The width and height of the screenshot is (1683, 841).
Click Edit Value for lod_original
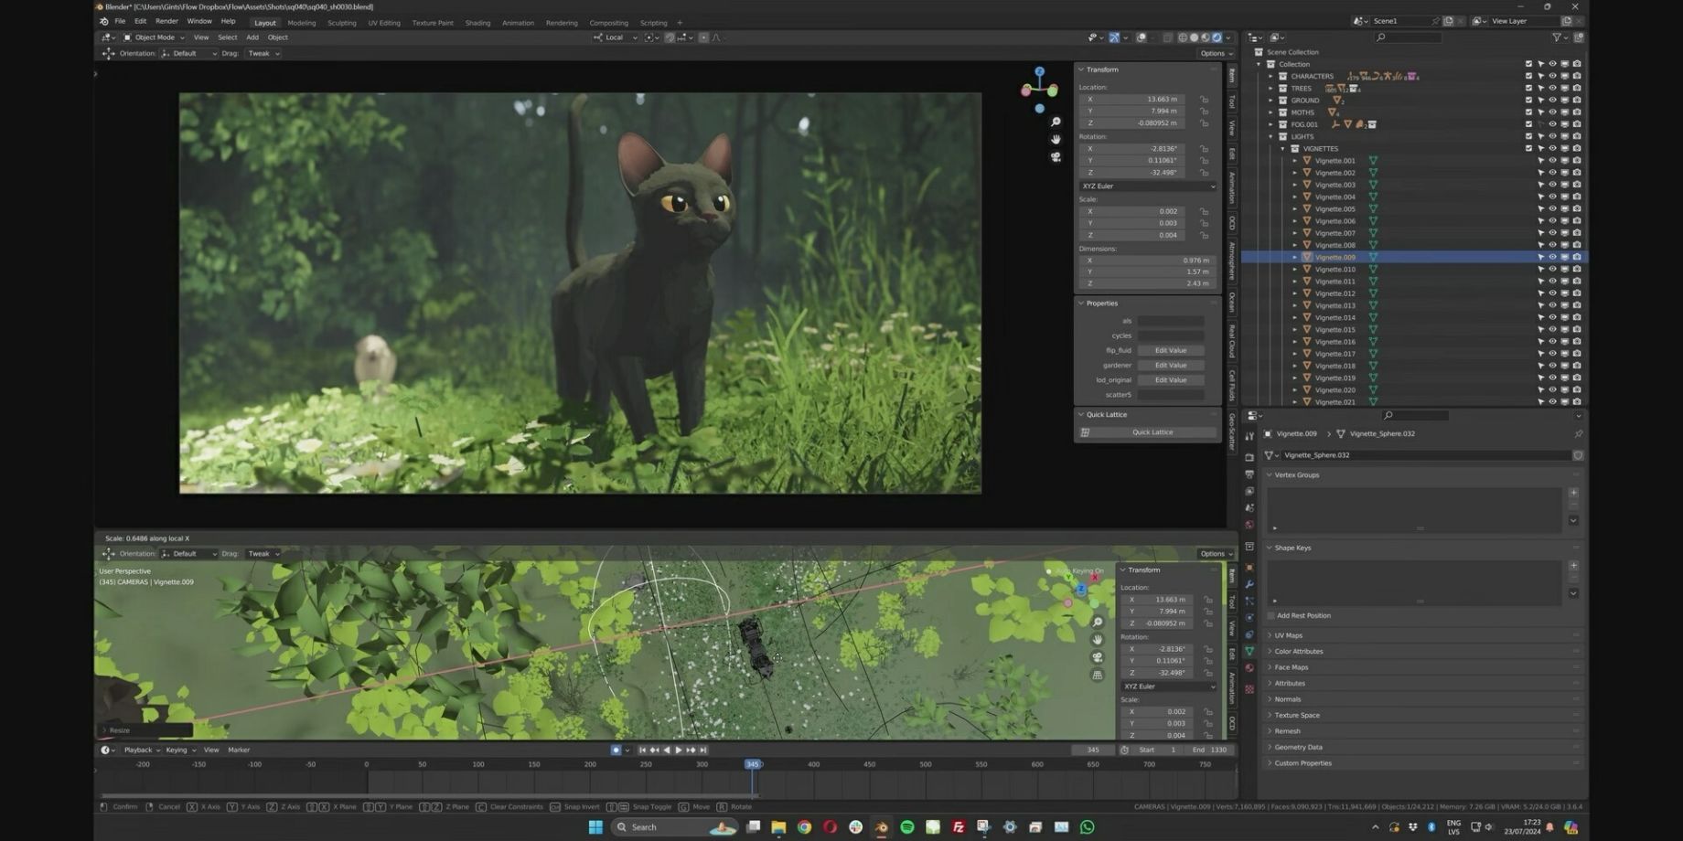point(1170,379)
